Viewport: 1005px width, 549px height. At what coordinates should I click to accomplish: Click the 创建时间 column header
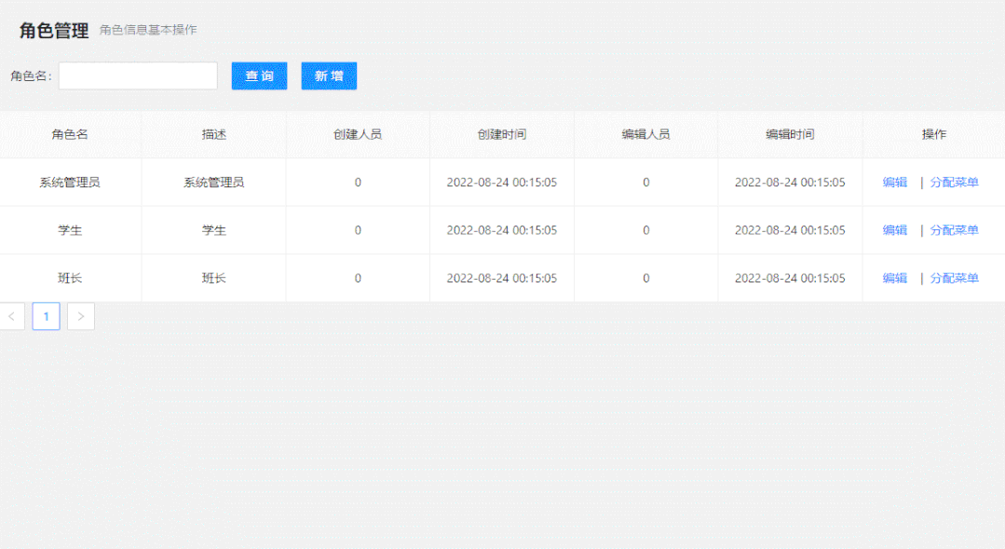tap(501, 134)
